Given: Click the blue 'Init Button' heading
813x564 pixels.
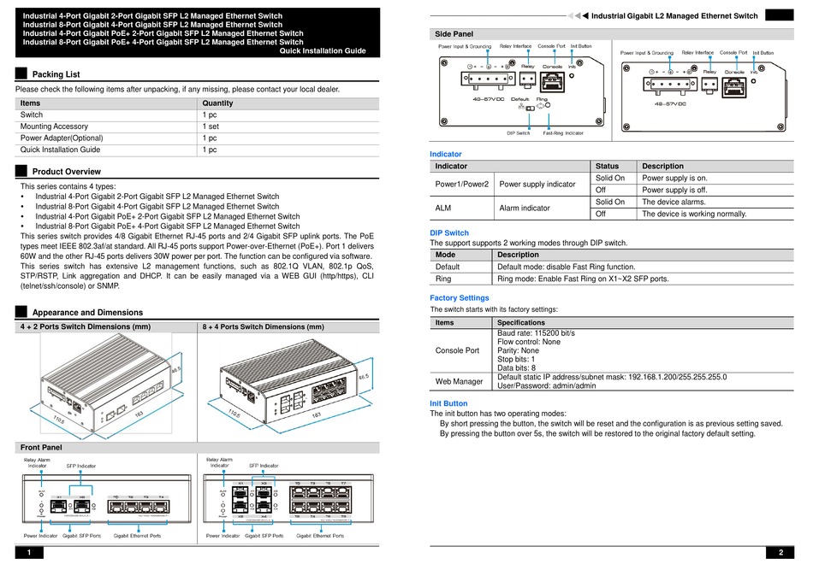Looking at the screenshot, I should pyautogui.click(x=448, y=403).
